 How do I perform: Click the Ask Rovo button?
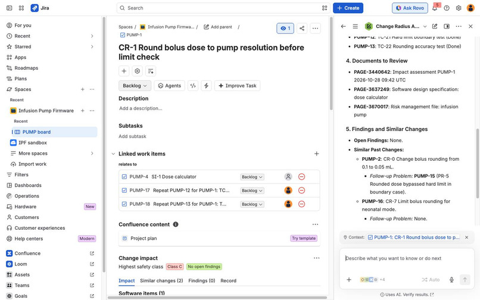click(x=410, y=8)
